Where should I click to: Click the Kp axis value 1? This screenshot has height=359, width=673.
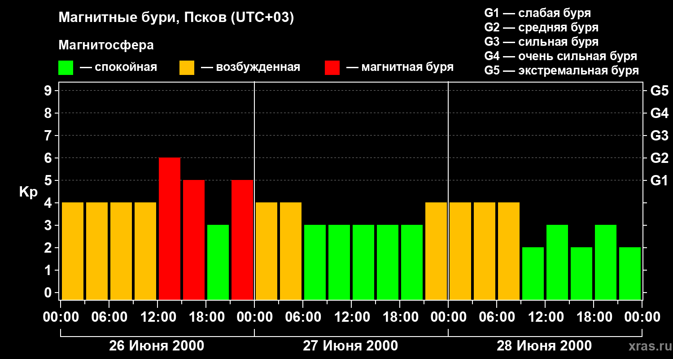(x=49, y=270)
